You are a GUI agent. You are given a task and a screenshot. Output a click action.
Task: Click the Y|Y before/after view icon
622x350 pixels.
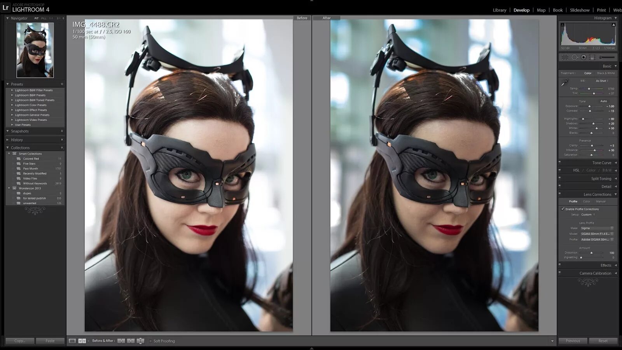[x=82, y=341]
